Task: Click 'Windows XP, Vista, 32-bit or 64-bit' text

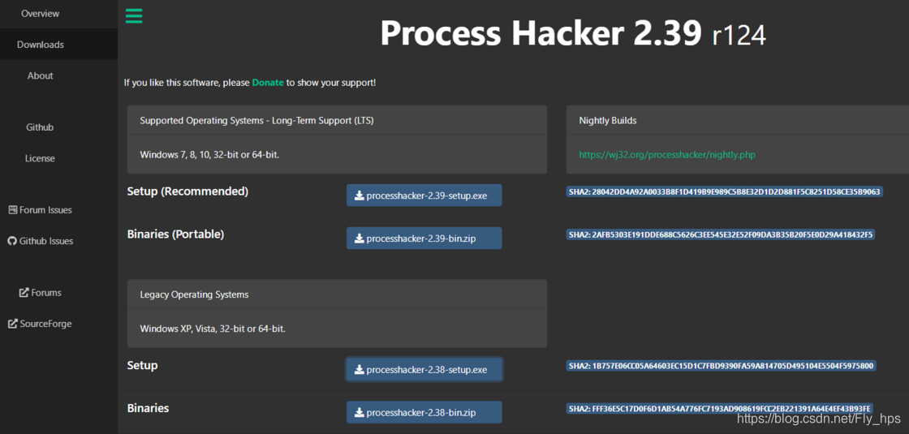Action: (213, 329)
